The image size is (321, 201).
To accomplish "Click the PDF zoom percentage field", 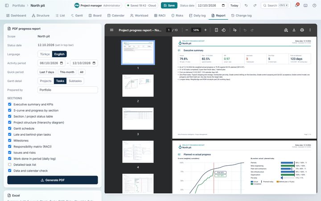I will pyautogui.click(x=196, y=30).
